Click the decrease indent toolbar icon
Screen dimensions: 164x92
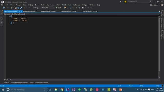coord(77,8)
